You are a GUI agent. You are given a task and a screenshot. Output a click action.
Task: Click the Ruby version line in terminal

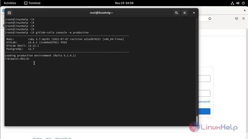click(x=65, y=39)
